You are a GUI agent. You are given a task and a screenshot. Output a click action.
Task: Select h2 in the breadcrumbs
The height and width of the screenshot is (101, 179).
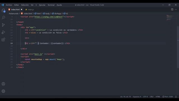click(67, 13)
